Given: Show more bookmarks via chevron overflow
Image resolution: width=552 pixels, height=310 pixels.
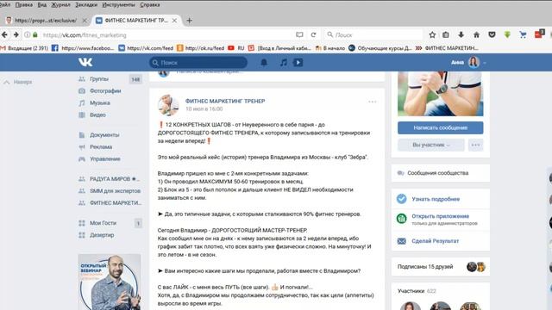Looking at the screenshot, I should pos(418,48).
